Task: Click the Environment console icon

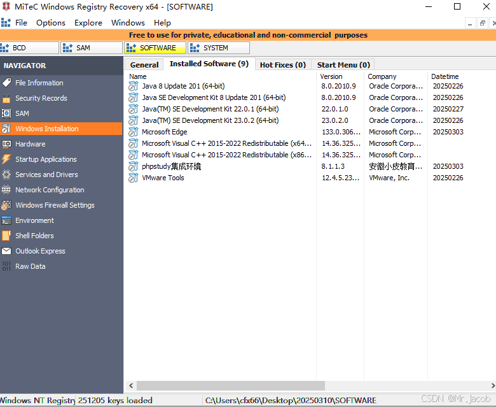Action: (x=6, y=220)
